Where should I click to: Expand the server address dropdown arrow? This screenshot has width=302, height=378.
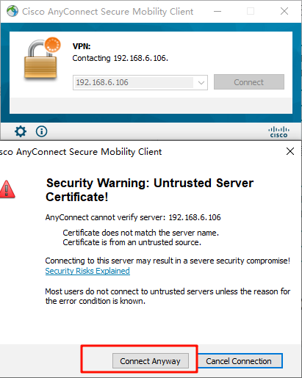pyautogui.click(x=201, y=83)
